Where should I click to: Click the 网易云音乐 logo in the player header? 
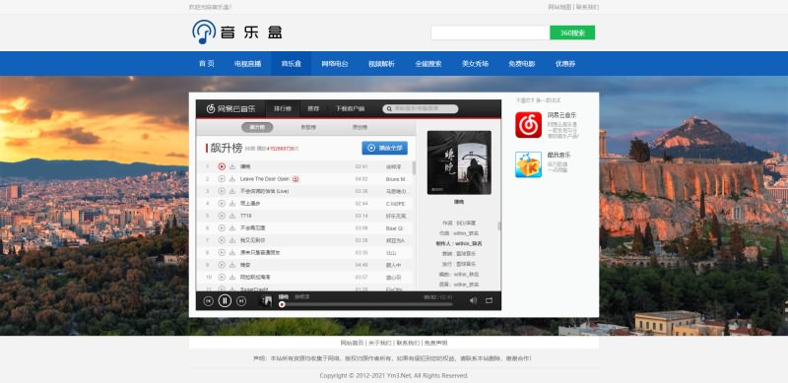pos(230,108)
